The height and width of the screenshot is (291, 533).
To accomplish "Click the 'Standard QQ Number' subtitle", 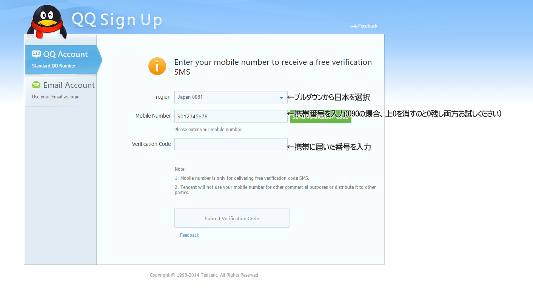I will 54,66.
